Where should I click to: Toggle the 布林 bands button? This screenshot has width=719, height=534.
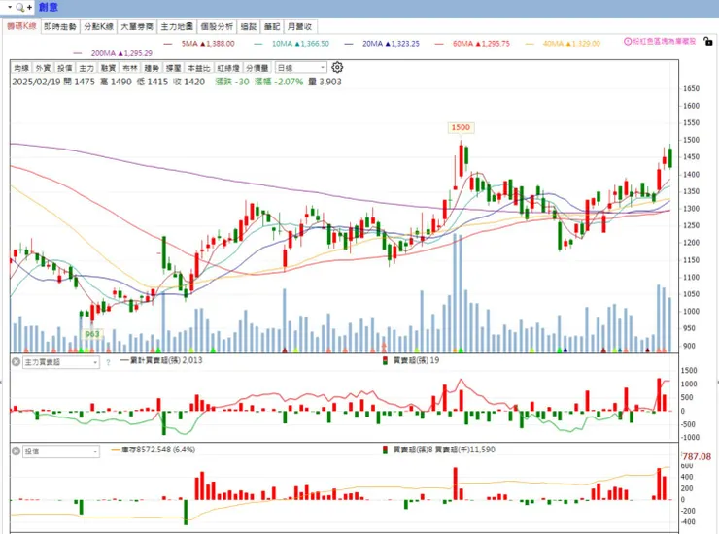(130, 68)
